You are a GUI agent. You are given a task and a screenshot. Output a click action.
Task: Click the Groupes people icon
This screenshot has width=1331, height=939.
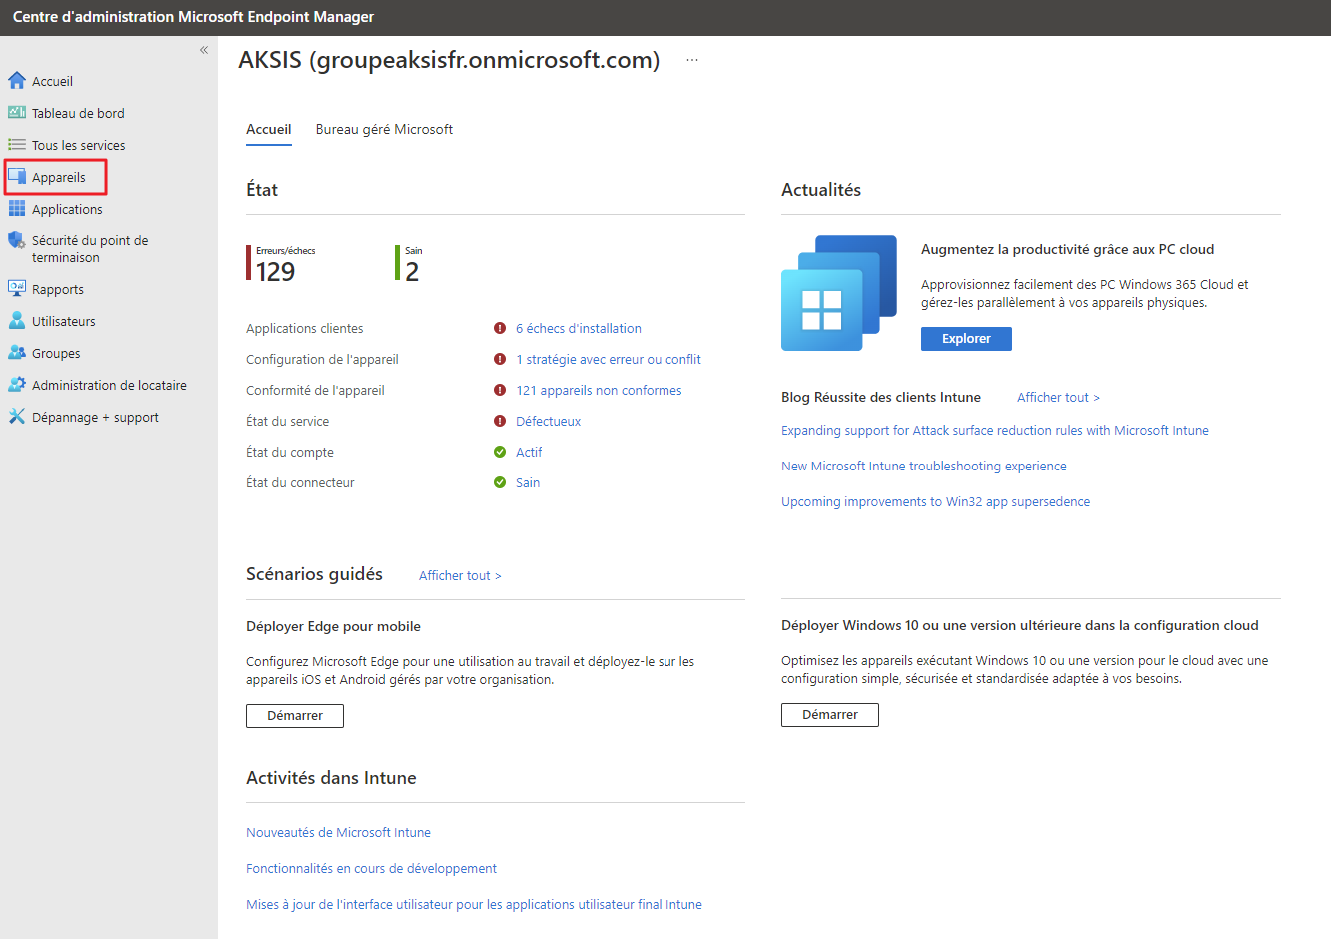pyautogui.click(x=17, y=353)
